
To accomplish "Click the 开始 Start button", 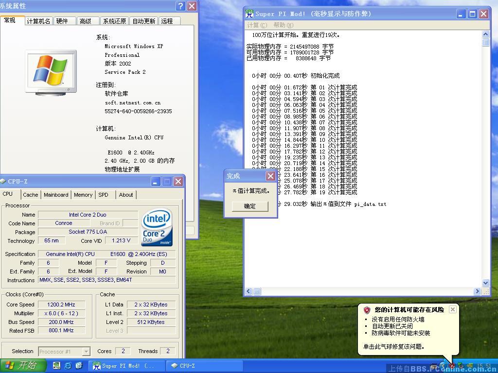I will coord(23,366).
